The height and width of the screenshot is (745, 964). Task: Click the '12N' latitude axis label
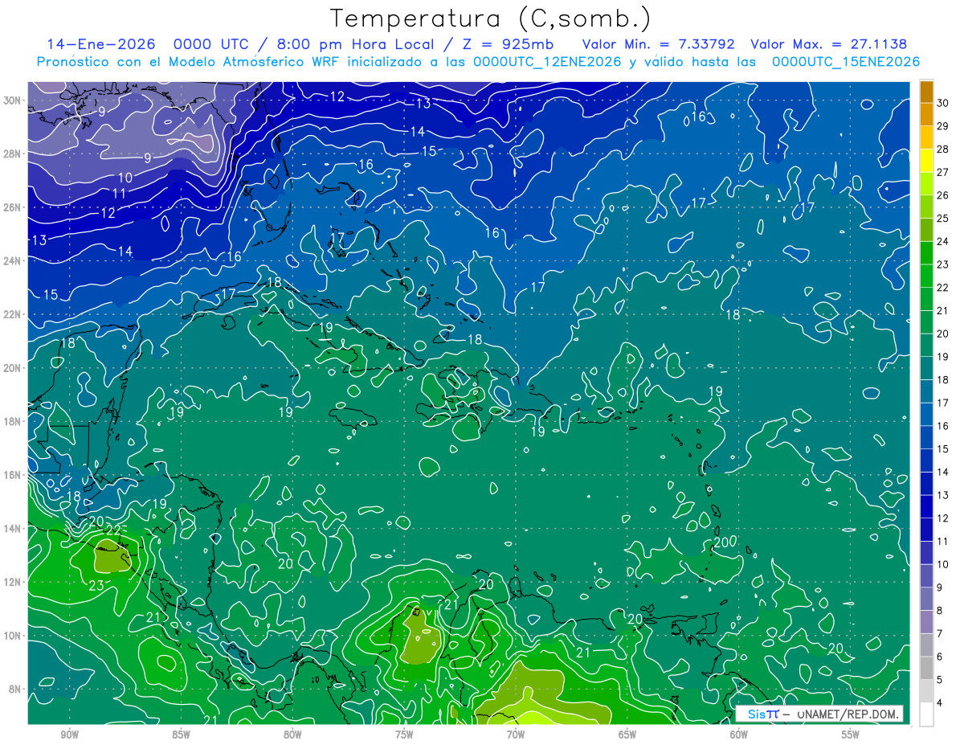tap(12, 582)
